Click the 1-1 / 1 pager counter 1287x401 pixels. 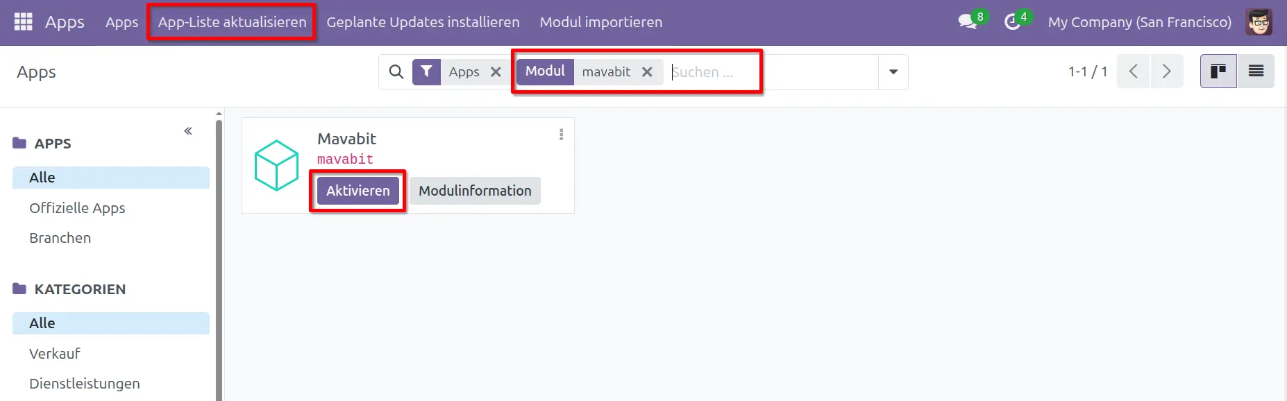pyautogui.click(x=1088, y=71)
